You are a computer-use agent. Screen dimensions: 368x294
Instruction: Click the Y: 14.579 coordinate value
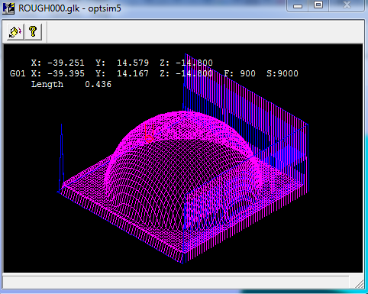point(122,63)
